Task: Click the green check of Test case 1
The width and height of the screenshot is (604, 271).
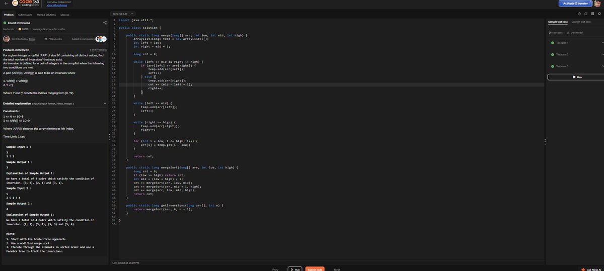Action: pos(552,42)
